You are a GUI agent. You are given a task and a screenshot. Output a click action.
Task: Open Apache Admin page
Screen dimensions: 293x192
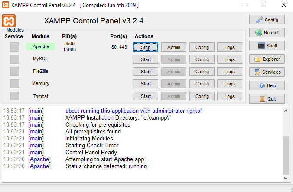click(x=174, y=47)
